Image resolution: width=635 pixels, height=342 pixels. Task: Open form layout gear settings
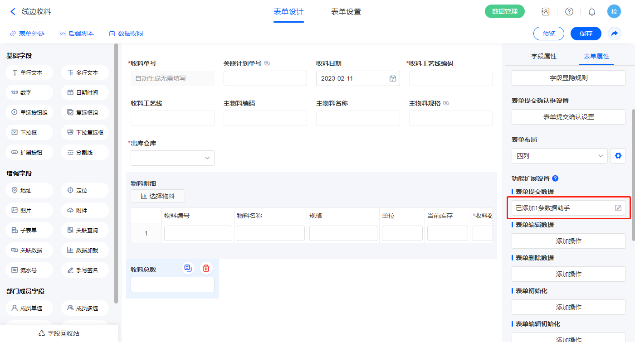618,156
